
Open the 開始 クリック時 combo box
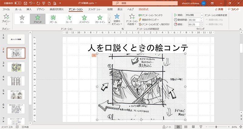[194, 15]
